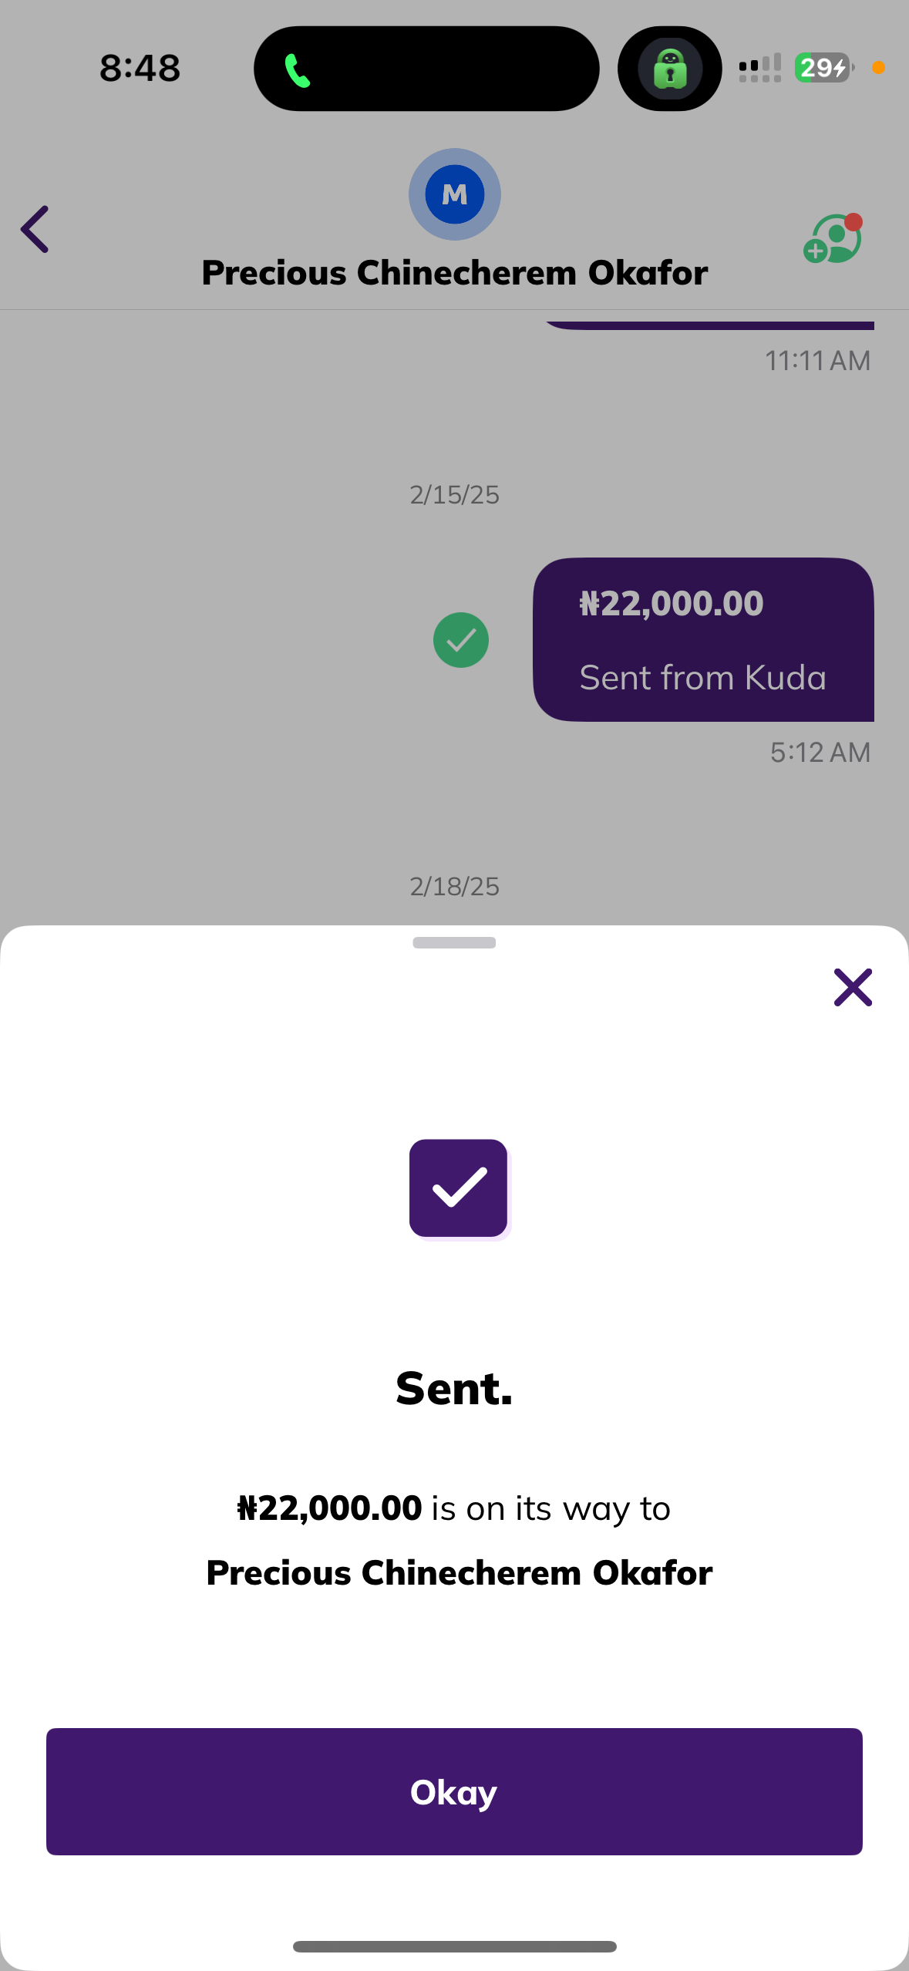
Task: Tap the cellular signal bars
Action: [x=759, y=68]
